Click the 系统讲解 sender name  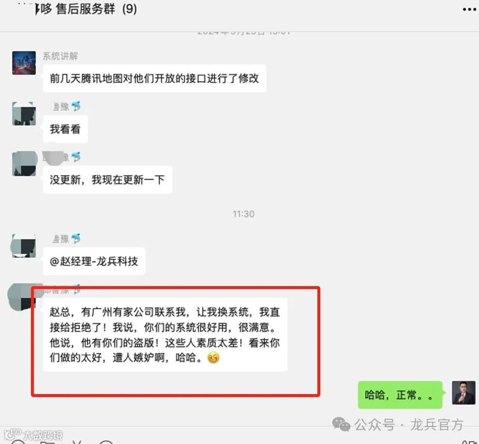60,56
